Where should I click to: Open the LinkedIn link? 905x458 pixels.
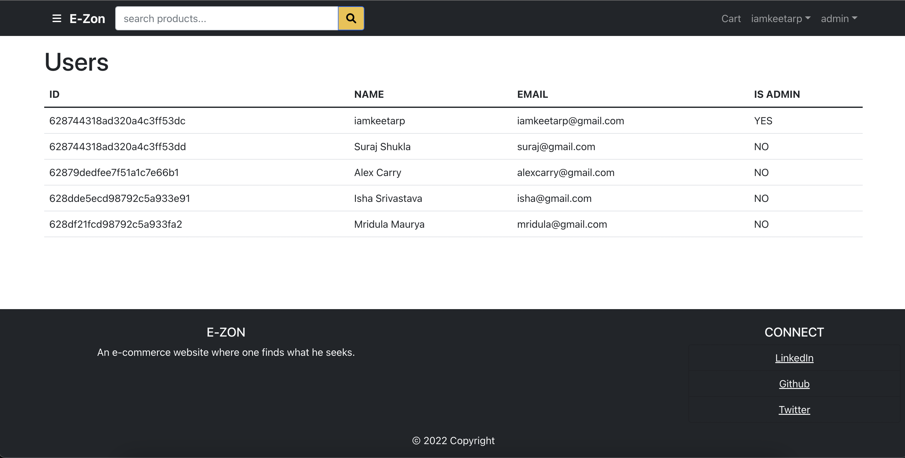(794, 358)
